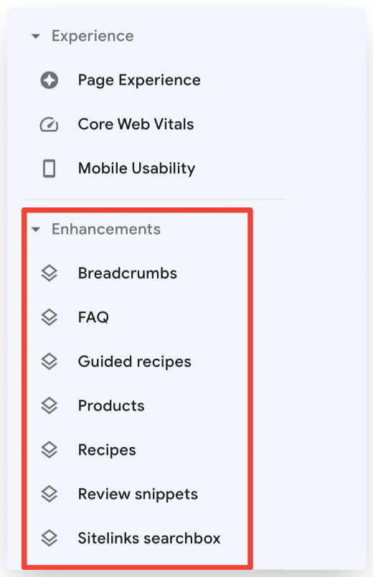
Task: Click the Products layers icon
Action: [x=49, y=406]
